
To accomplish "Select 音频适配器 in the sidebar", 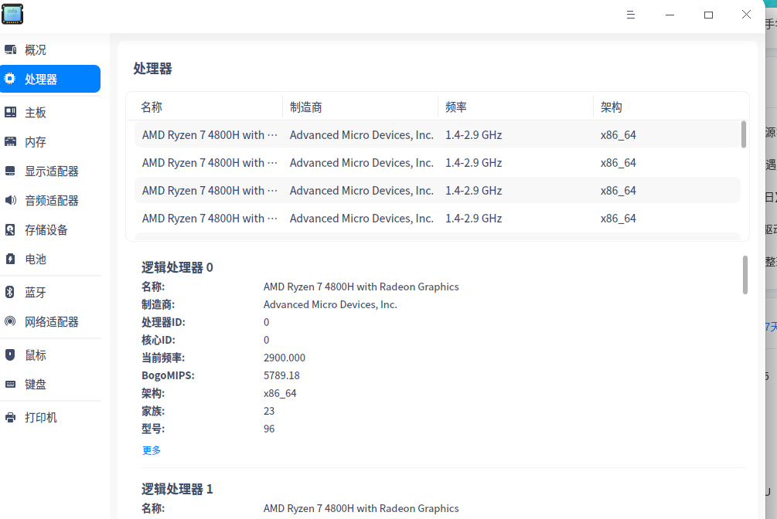I will tap(50, 200).
